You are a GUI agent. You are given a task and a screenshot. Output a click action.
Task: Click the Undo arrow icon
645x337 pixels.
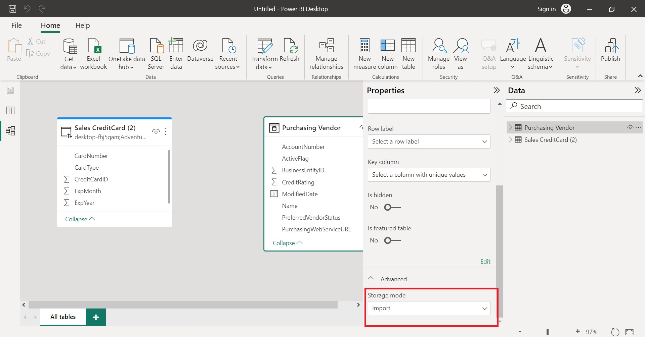[x=27, y=9]
